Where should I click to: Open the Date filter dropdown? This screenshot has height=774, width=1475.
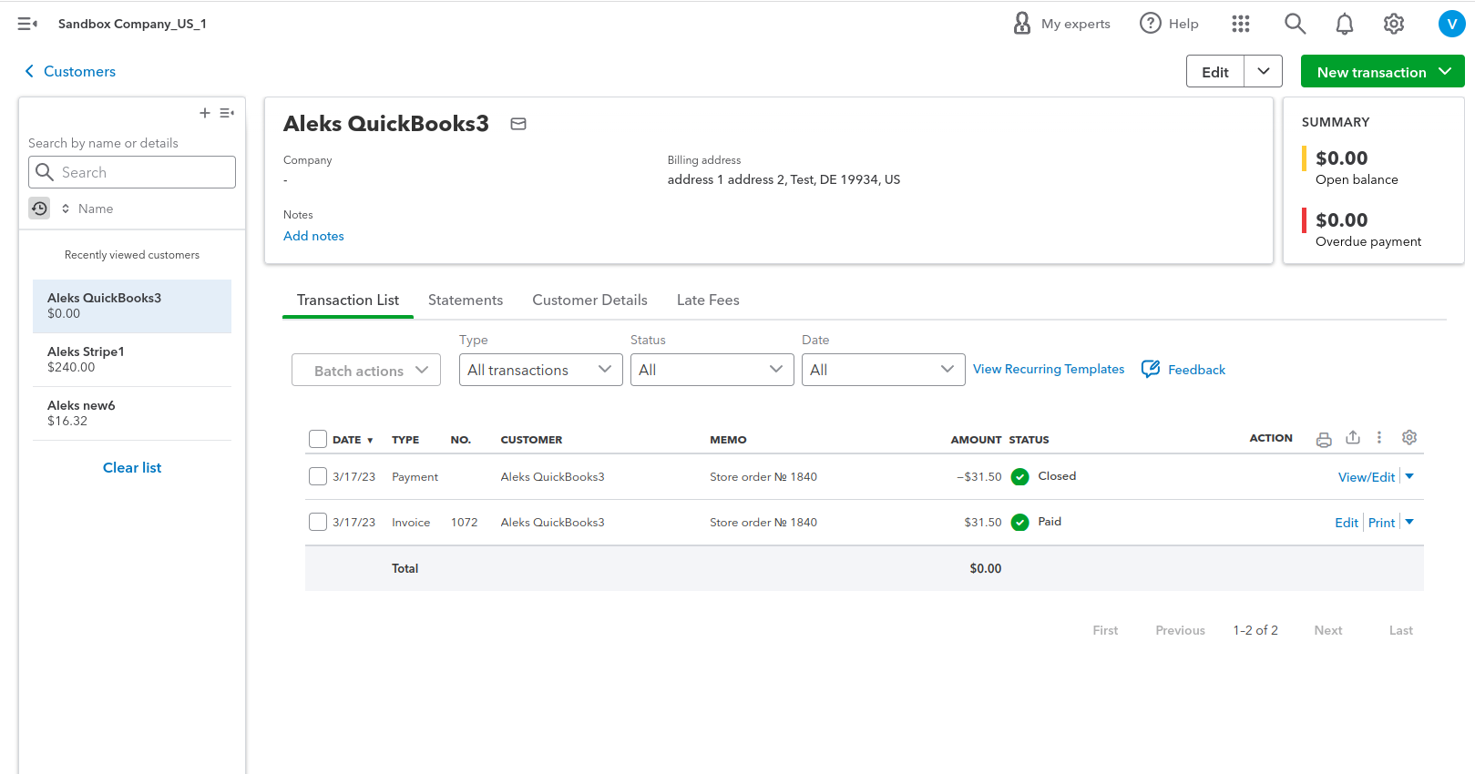click(x=884, y=370)
